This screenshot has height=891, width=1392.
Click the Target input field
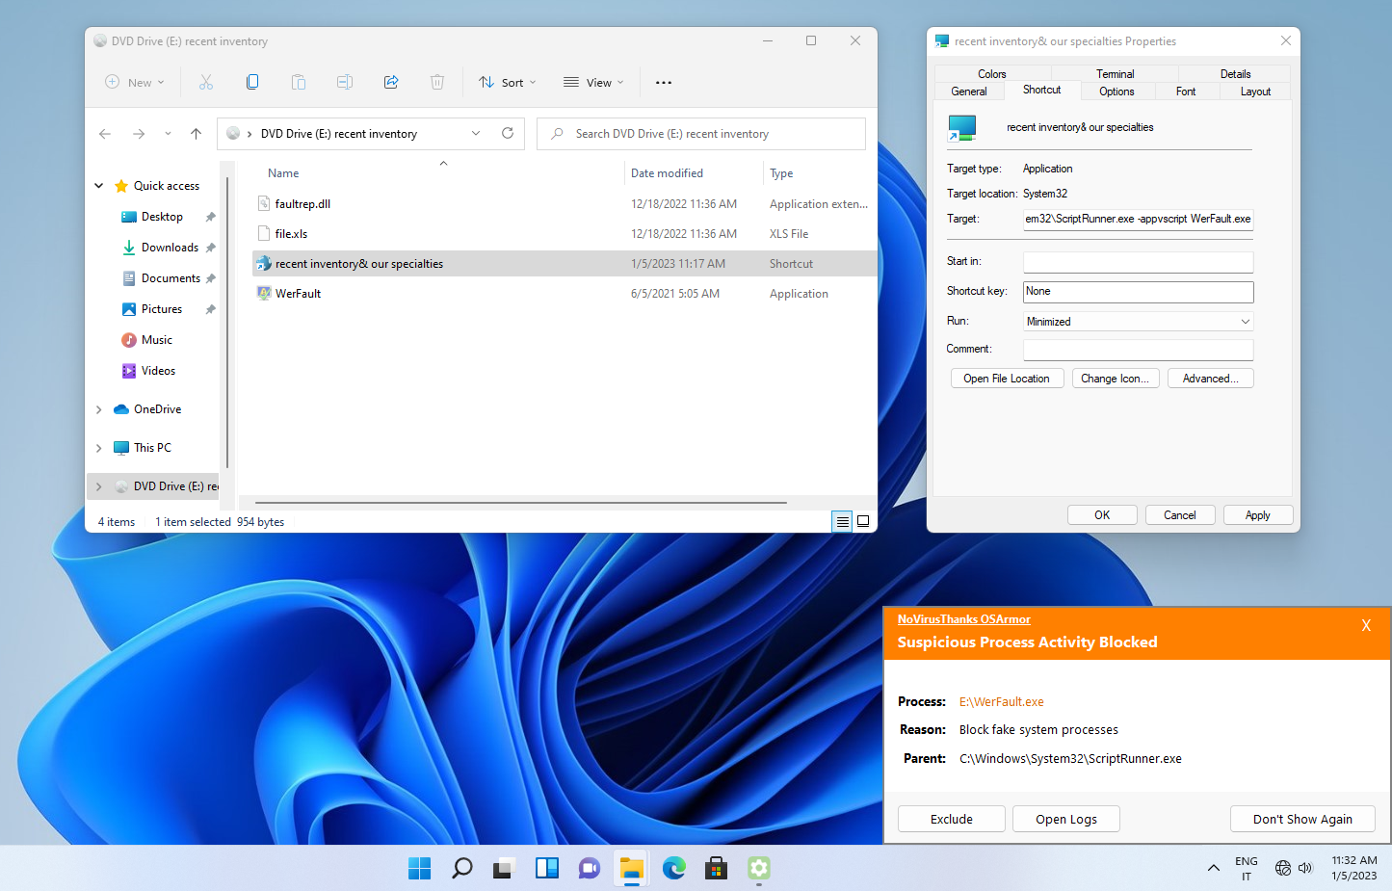click(1138, 220)
